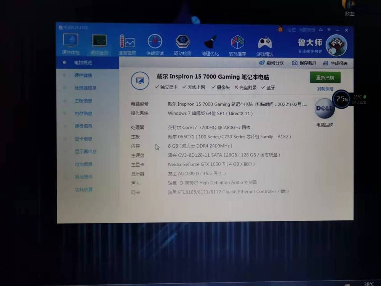Click Nvidia GeForce GTX 1050 Ti text
381x286 pixels.
click(211, 164)
